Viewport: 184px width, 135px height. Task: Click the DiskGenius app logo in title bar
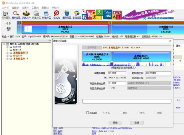point(4,3)
